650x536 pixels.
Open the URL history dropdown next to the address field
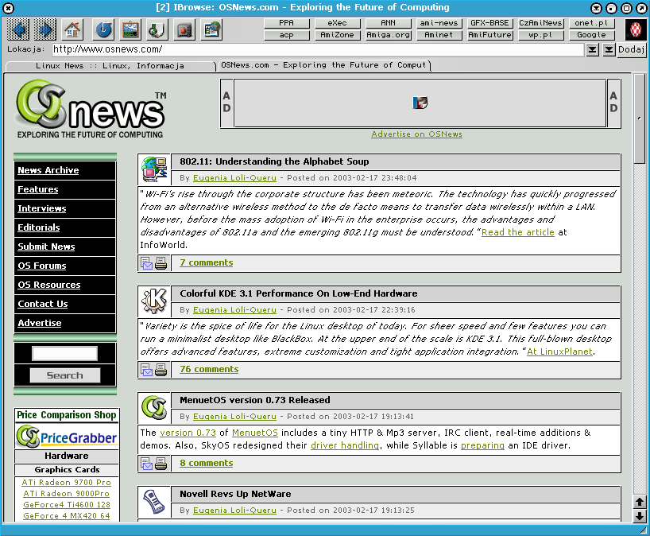[x=592, y=50]
